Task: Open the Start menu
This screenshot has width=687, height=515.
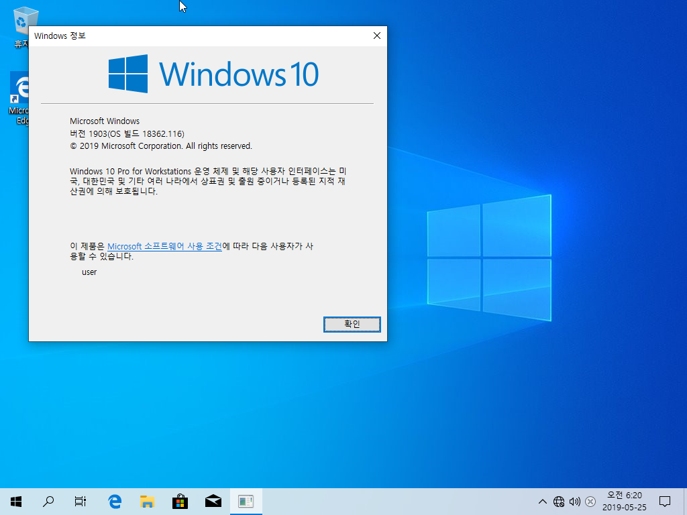Action: [x=16, y=502]
